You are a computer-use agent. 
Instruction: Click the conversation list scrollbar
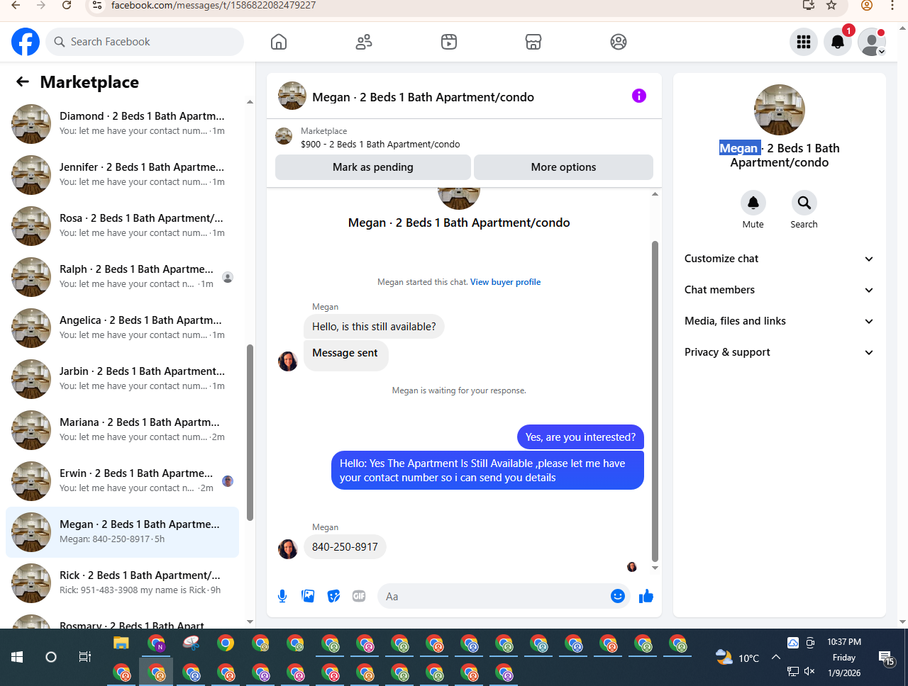pos(250,432)
